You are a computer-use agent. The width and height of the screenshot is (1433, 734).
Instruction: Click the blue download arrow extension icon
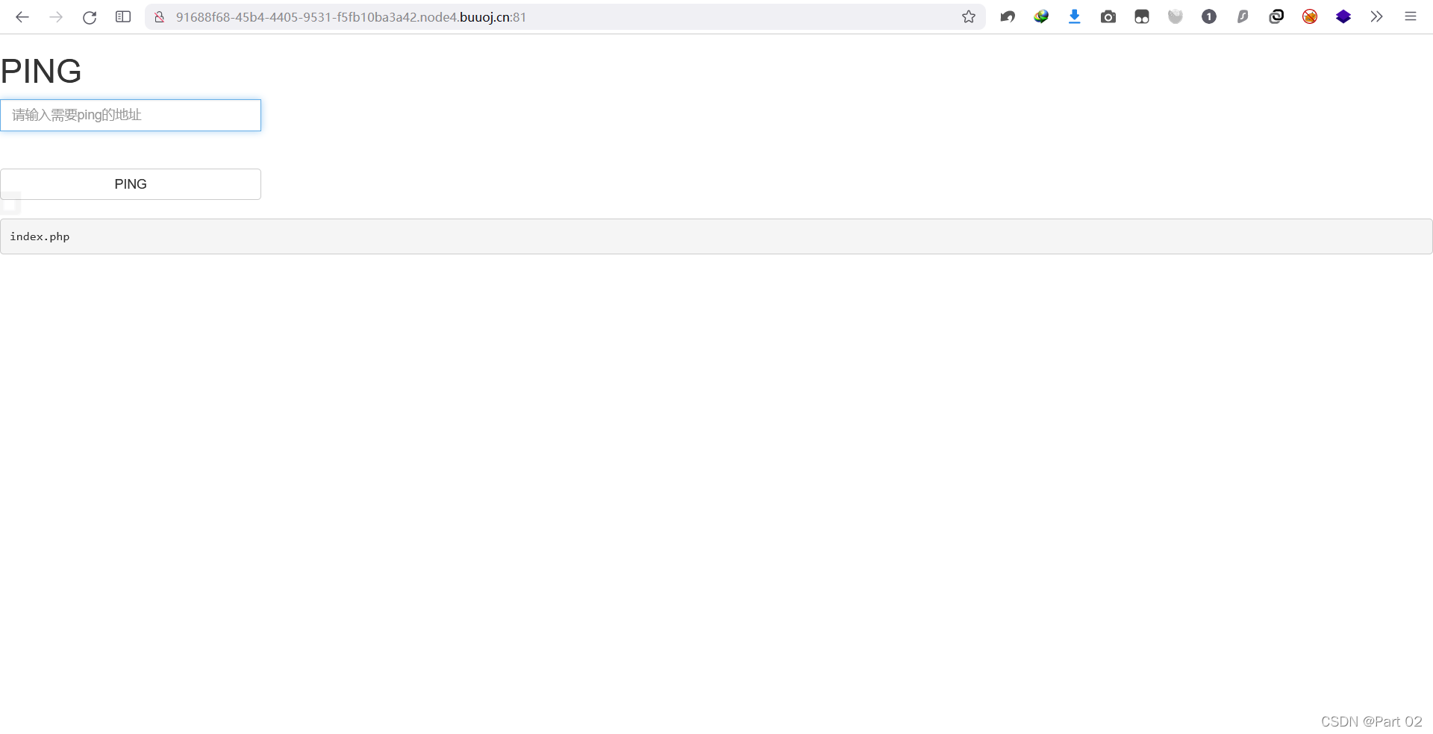(1075, 16)
